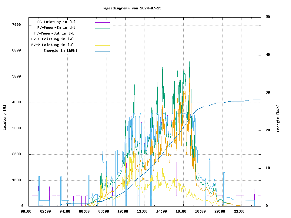Pick the 'PV-1 Leistung in [W]' legend label
Image resolution: width=291 pixels, height=218 pixels.
point(52,39)
